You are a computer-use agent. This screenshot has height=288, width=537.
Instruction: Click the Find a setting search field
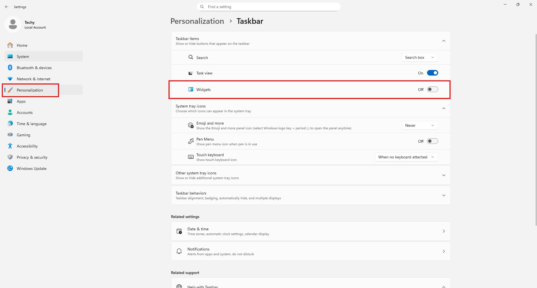tap(269, 7)
